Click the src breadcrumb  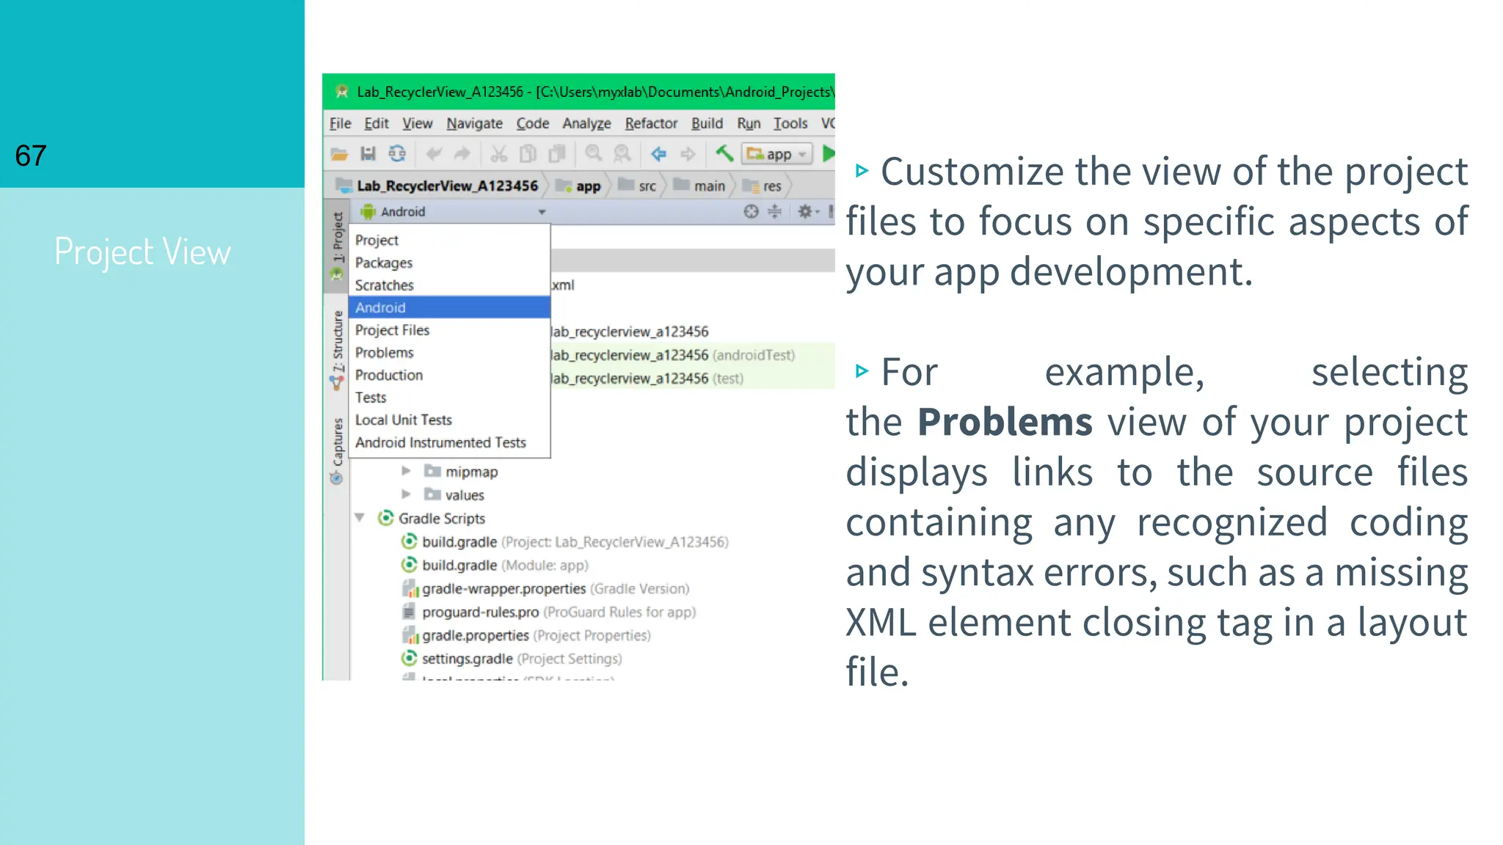[637, 186]
